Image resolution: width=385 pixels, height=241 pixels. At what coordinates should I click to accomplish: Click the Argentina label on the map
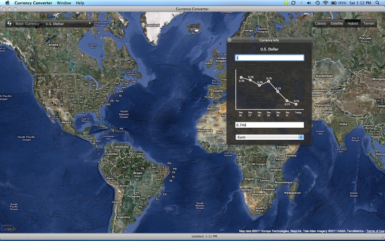(x=124, y=217)
